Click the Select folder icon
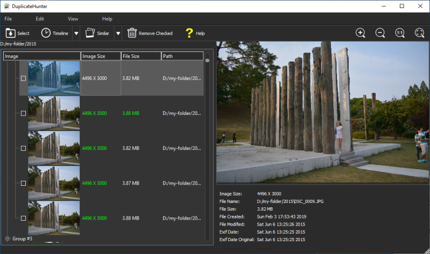Screen dimensions: 430x254 pyautogui.click(x=11, y=33)
